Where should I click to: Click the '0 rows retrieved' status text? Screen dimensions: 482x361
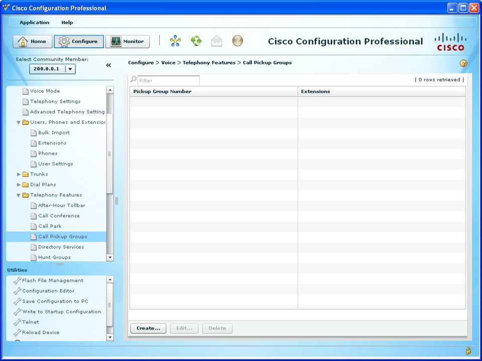click(439, 80)
